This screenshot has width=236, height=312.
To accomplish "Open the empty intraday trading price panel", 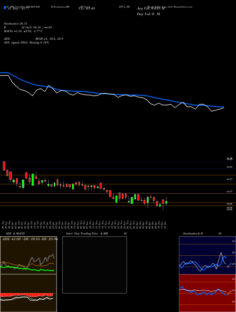I will coord(94,265).
